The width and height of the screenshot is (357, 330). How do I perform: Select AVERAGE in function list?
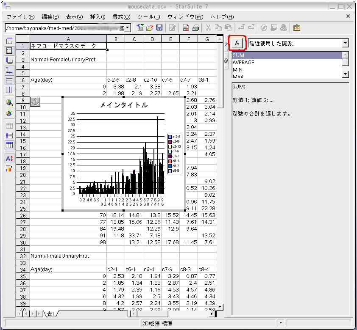[x=287, y=63]
